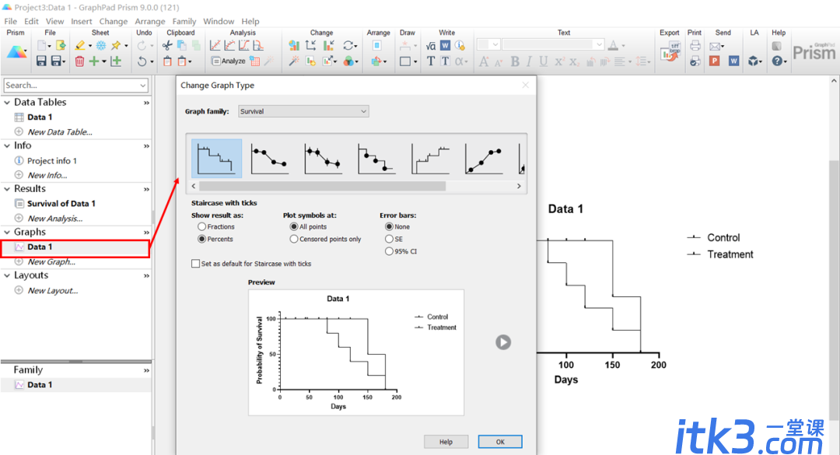Screen dimensions: 840x455
Task: Collapse the Info section
Action: (7, 145)
